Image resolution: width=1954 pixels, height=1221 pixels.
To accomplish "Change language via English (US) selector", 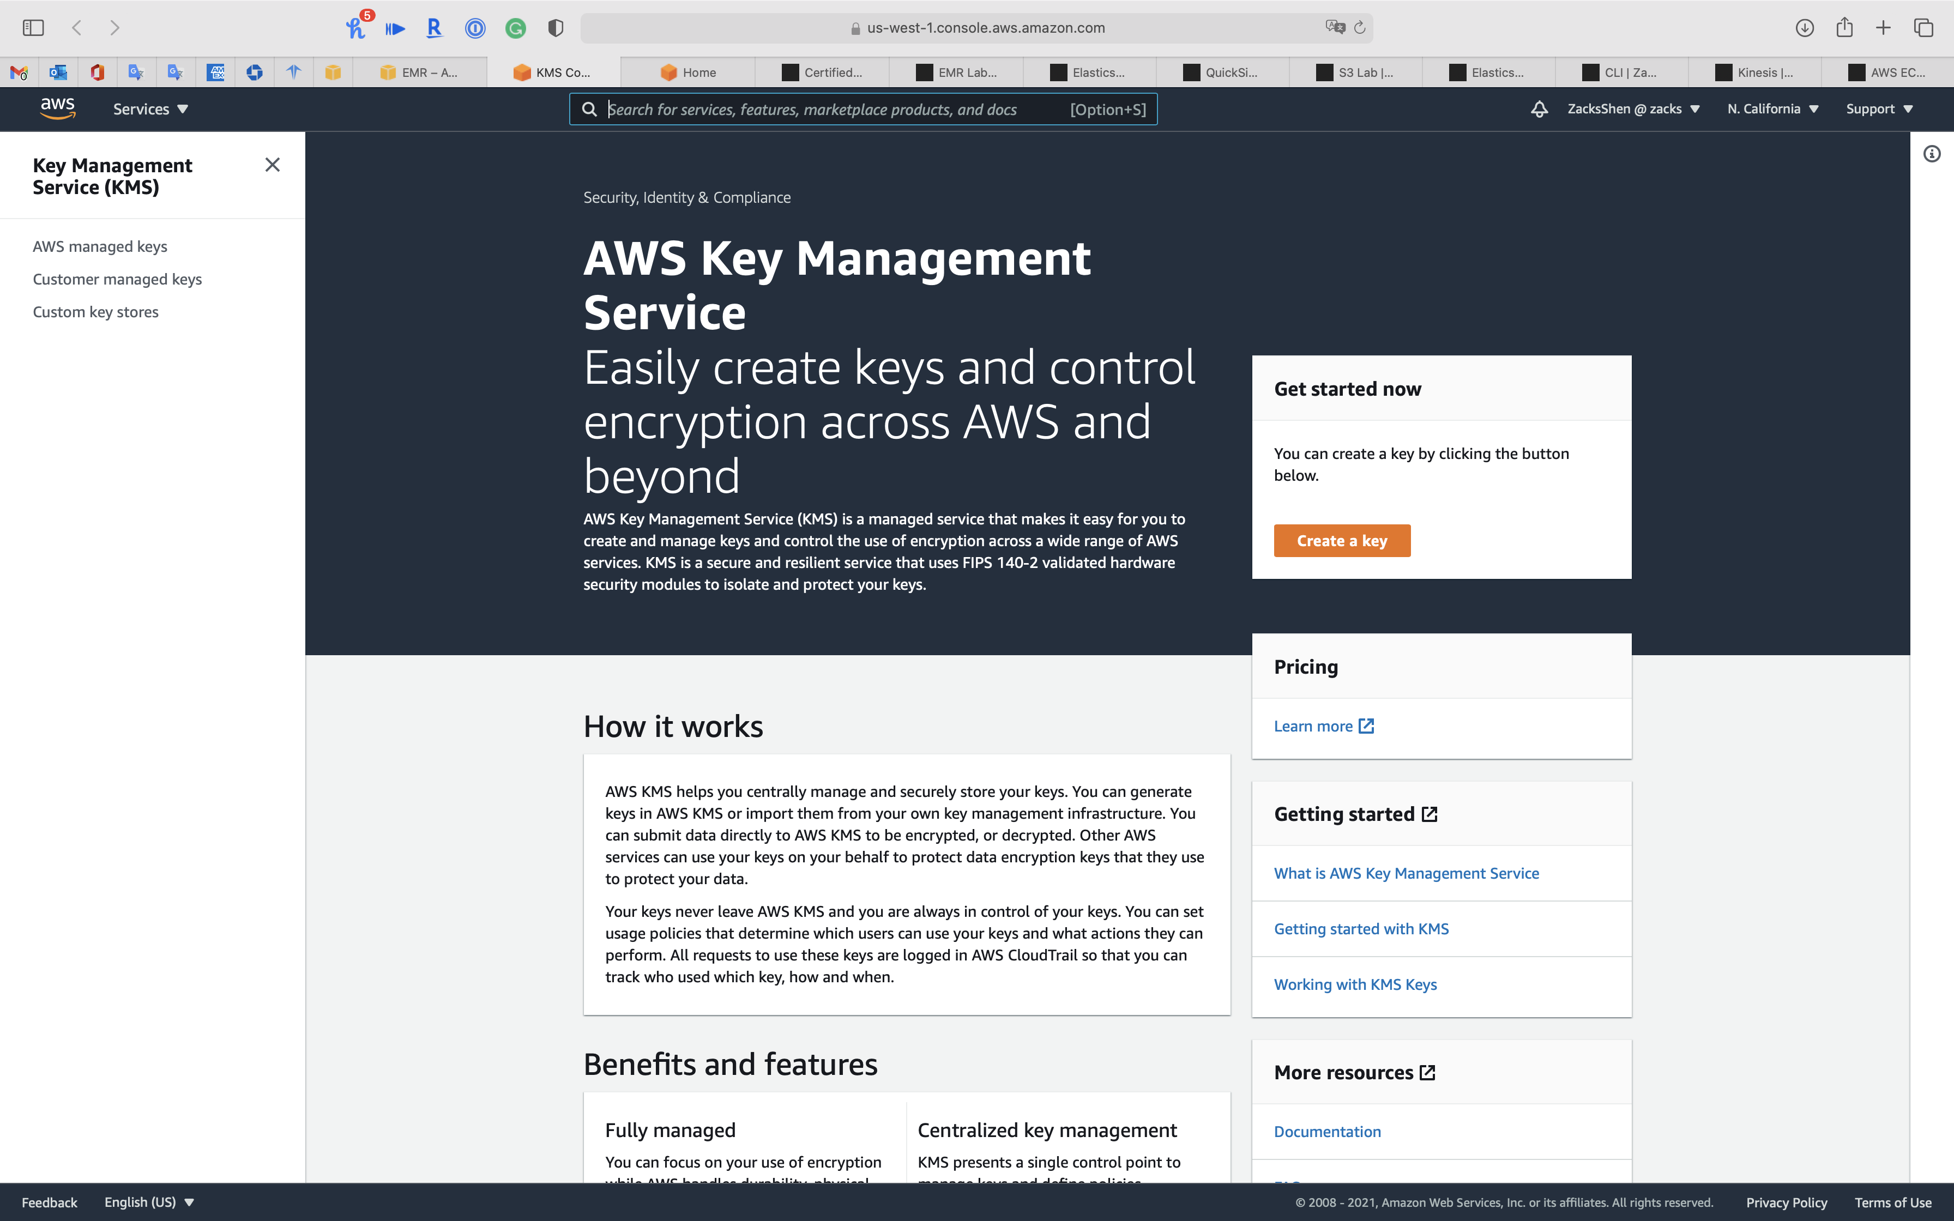I will click(x=149, y=1201).
